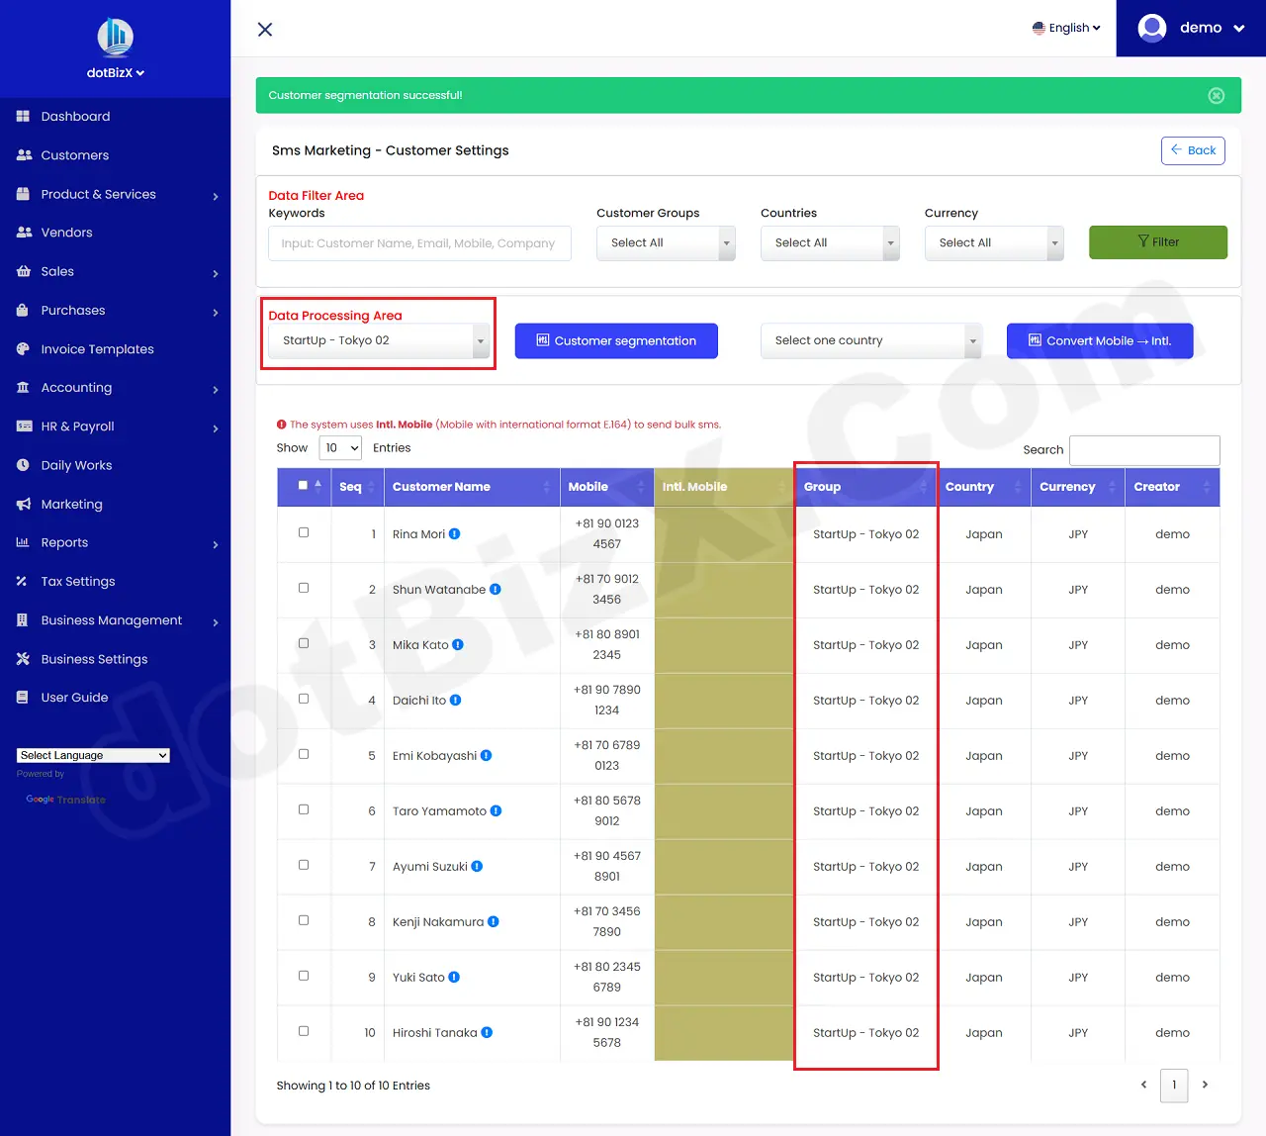Click the info icon beside Hiroshi Tanaka
This screenshot has width=1266, height=1136.
[x=487, y=1033]
